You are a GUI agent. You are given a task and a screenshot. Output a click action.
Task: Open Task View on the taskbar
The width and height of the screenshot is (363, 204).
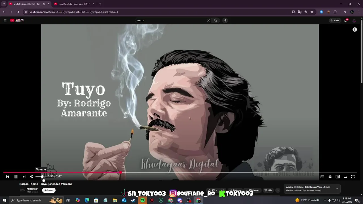pos(68,200)
